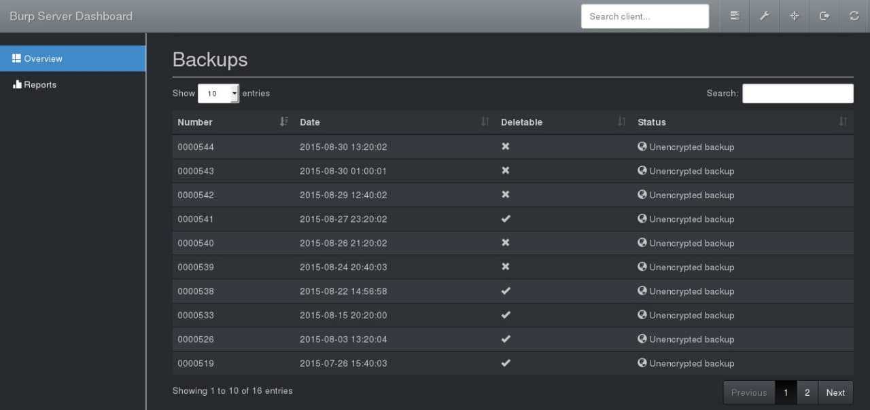Viewport: 870px width, 410px height.
Task: Click the check mark for backup 0000541
Action: [506, 219]
